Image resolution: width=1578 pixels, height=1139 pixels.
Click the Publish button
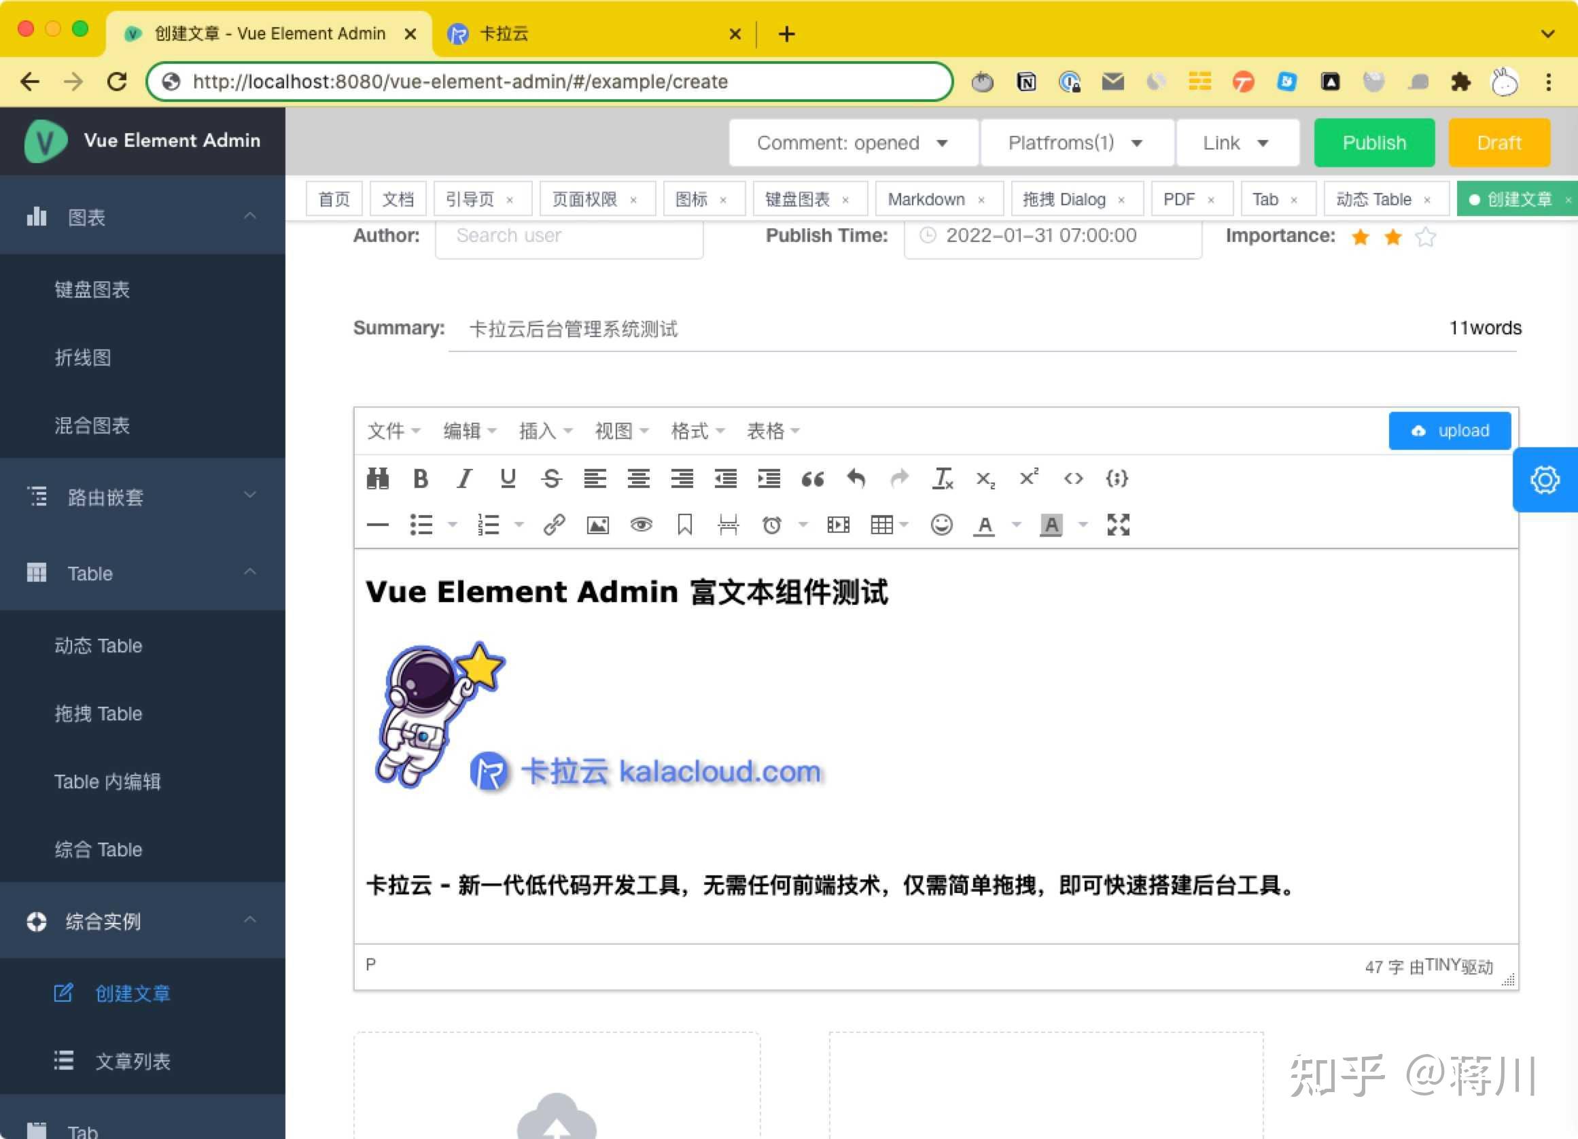click(x=1373, y=143)
